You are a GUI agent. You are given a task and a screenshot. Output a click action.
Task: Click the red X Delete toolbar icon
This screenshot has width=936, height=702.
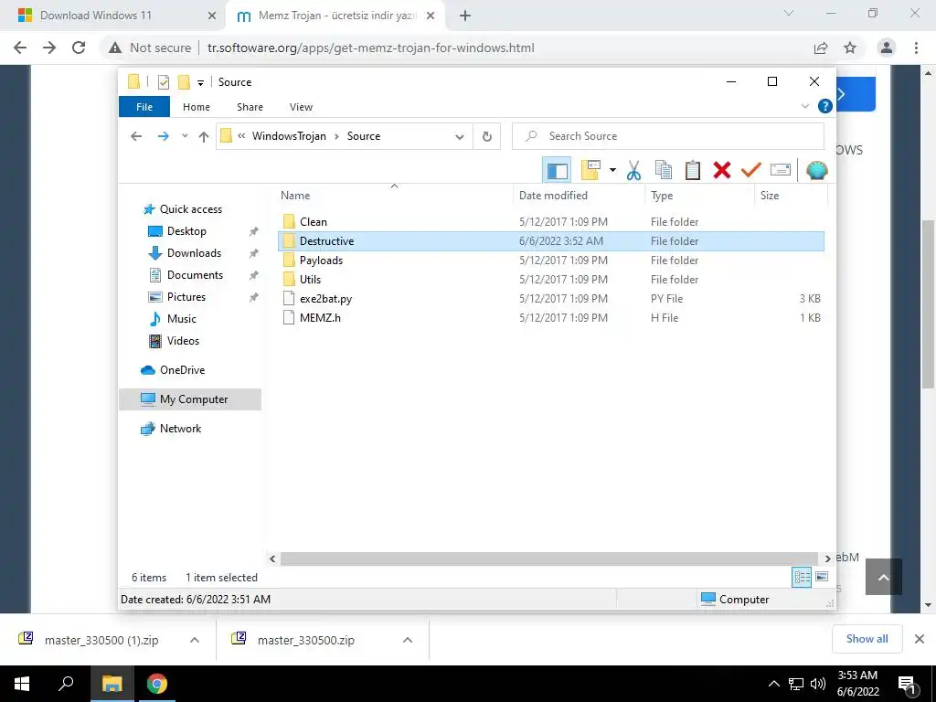pos(722,171)
